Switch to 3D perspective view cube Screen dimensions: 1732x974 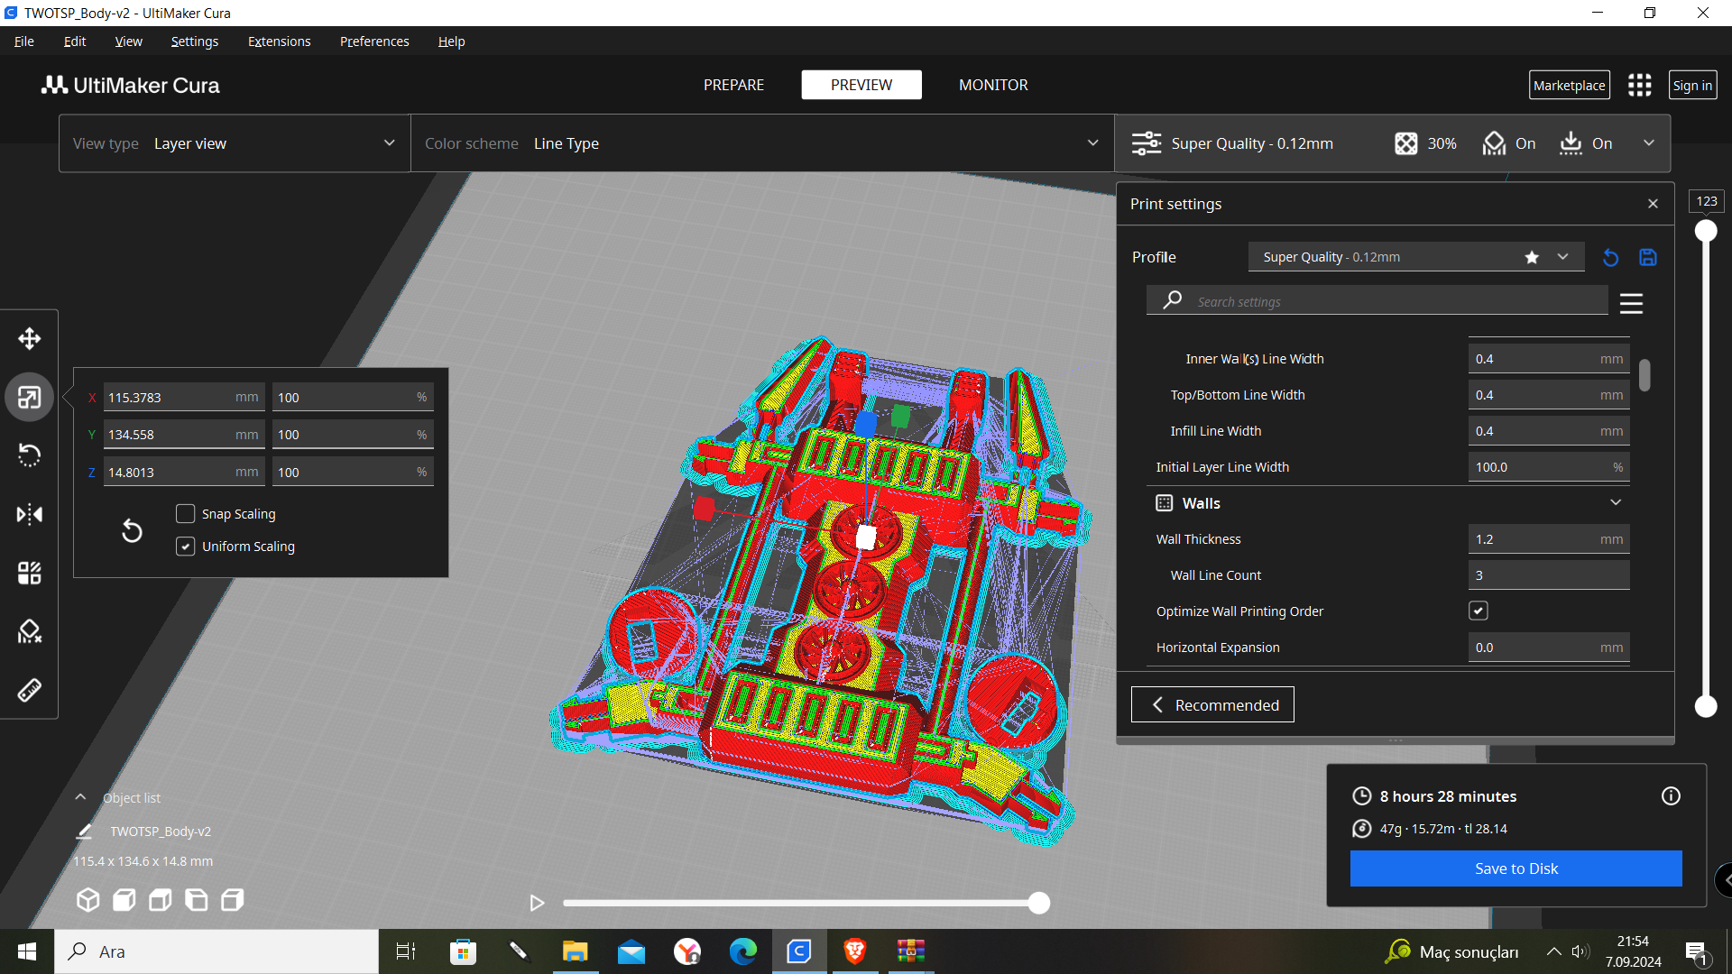tap(88, 899)
